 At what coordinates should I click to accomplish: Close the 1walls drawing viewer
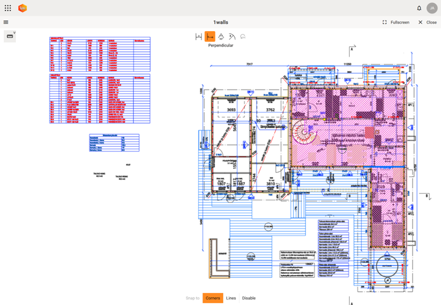(x=427, y=22)
